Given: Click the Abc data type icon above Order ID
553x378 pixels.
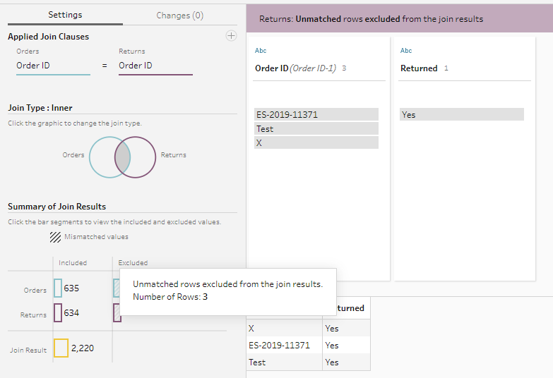Looking at the screenshot, I should click(261, 51).
